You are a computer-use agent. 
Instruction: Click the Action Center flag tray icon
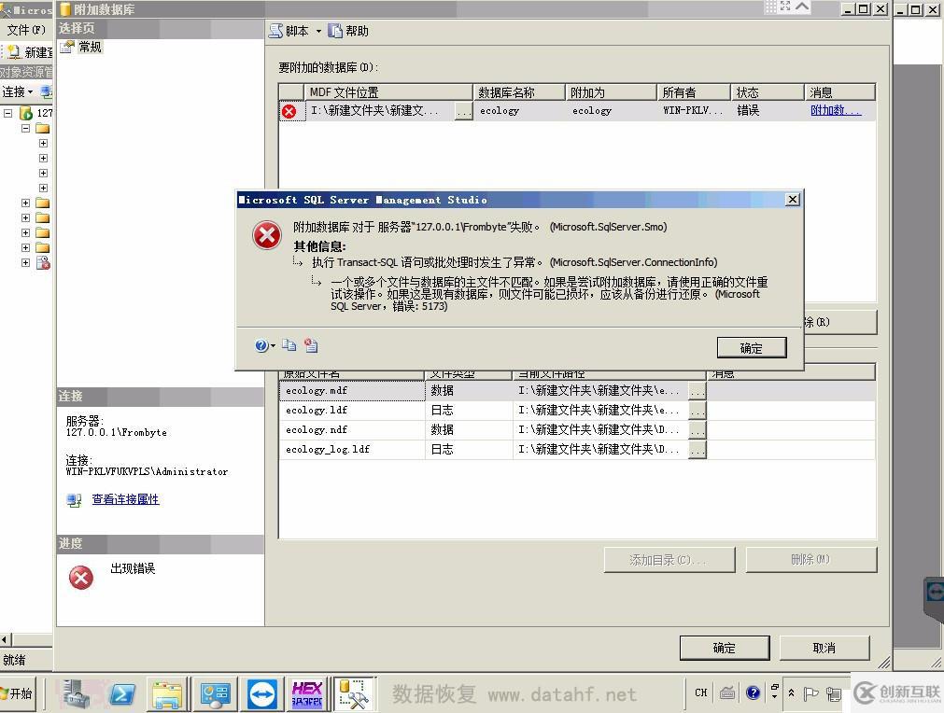[x=811, y=693]
